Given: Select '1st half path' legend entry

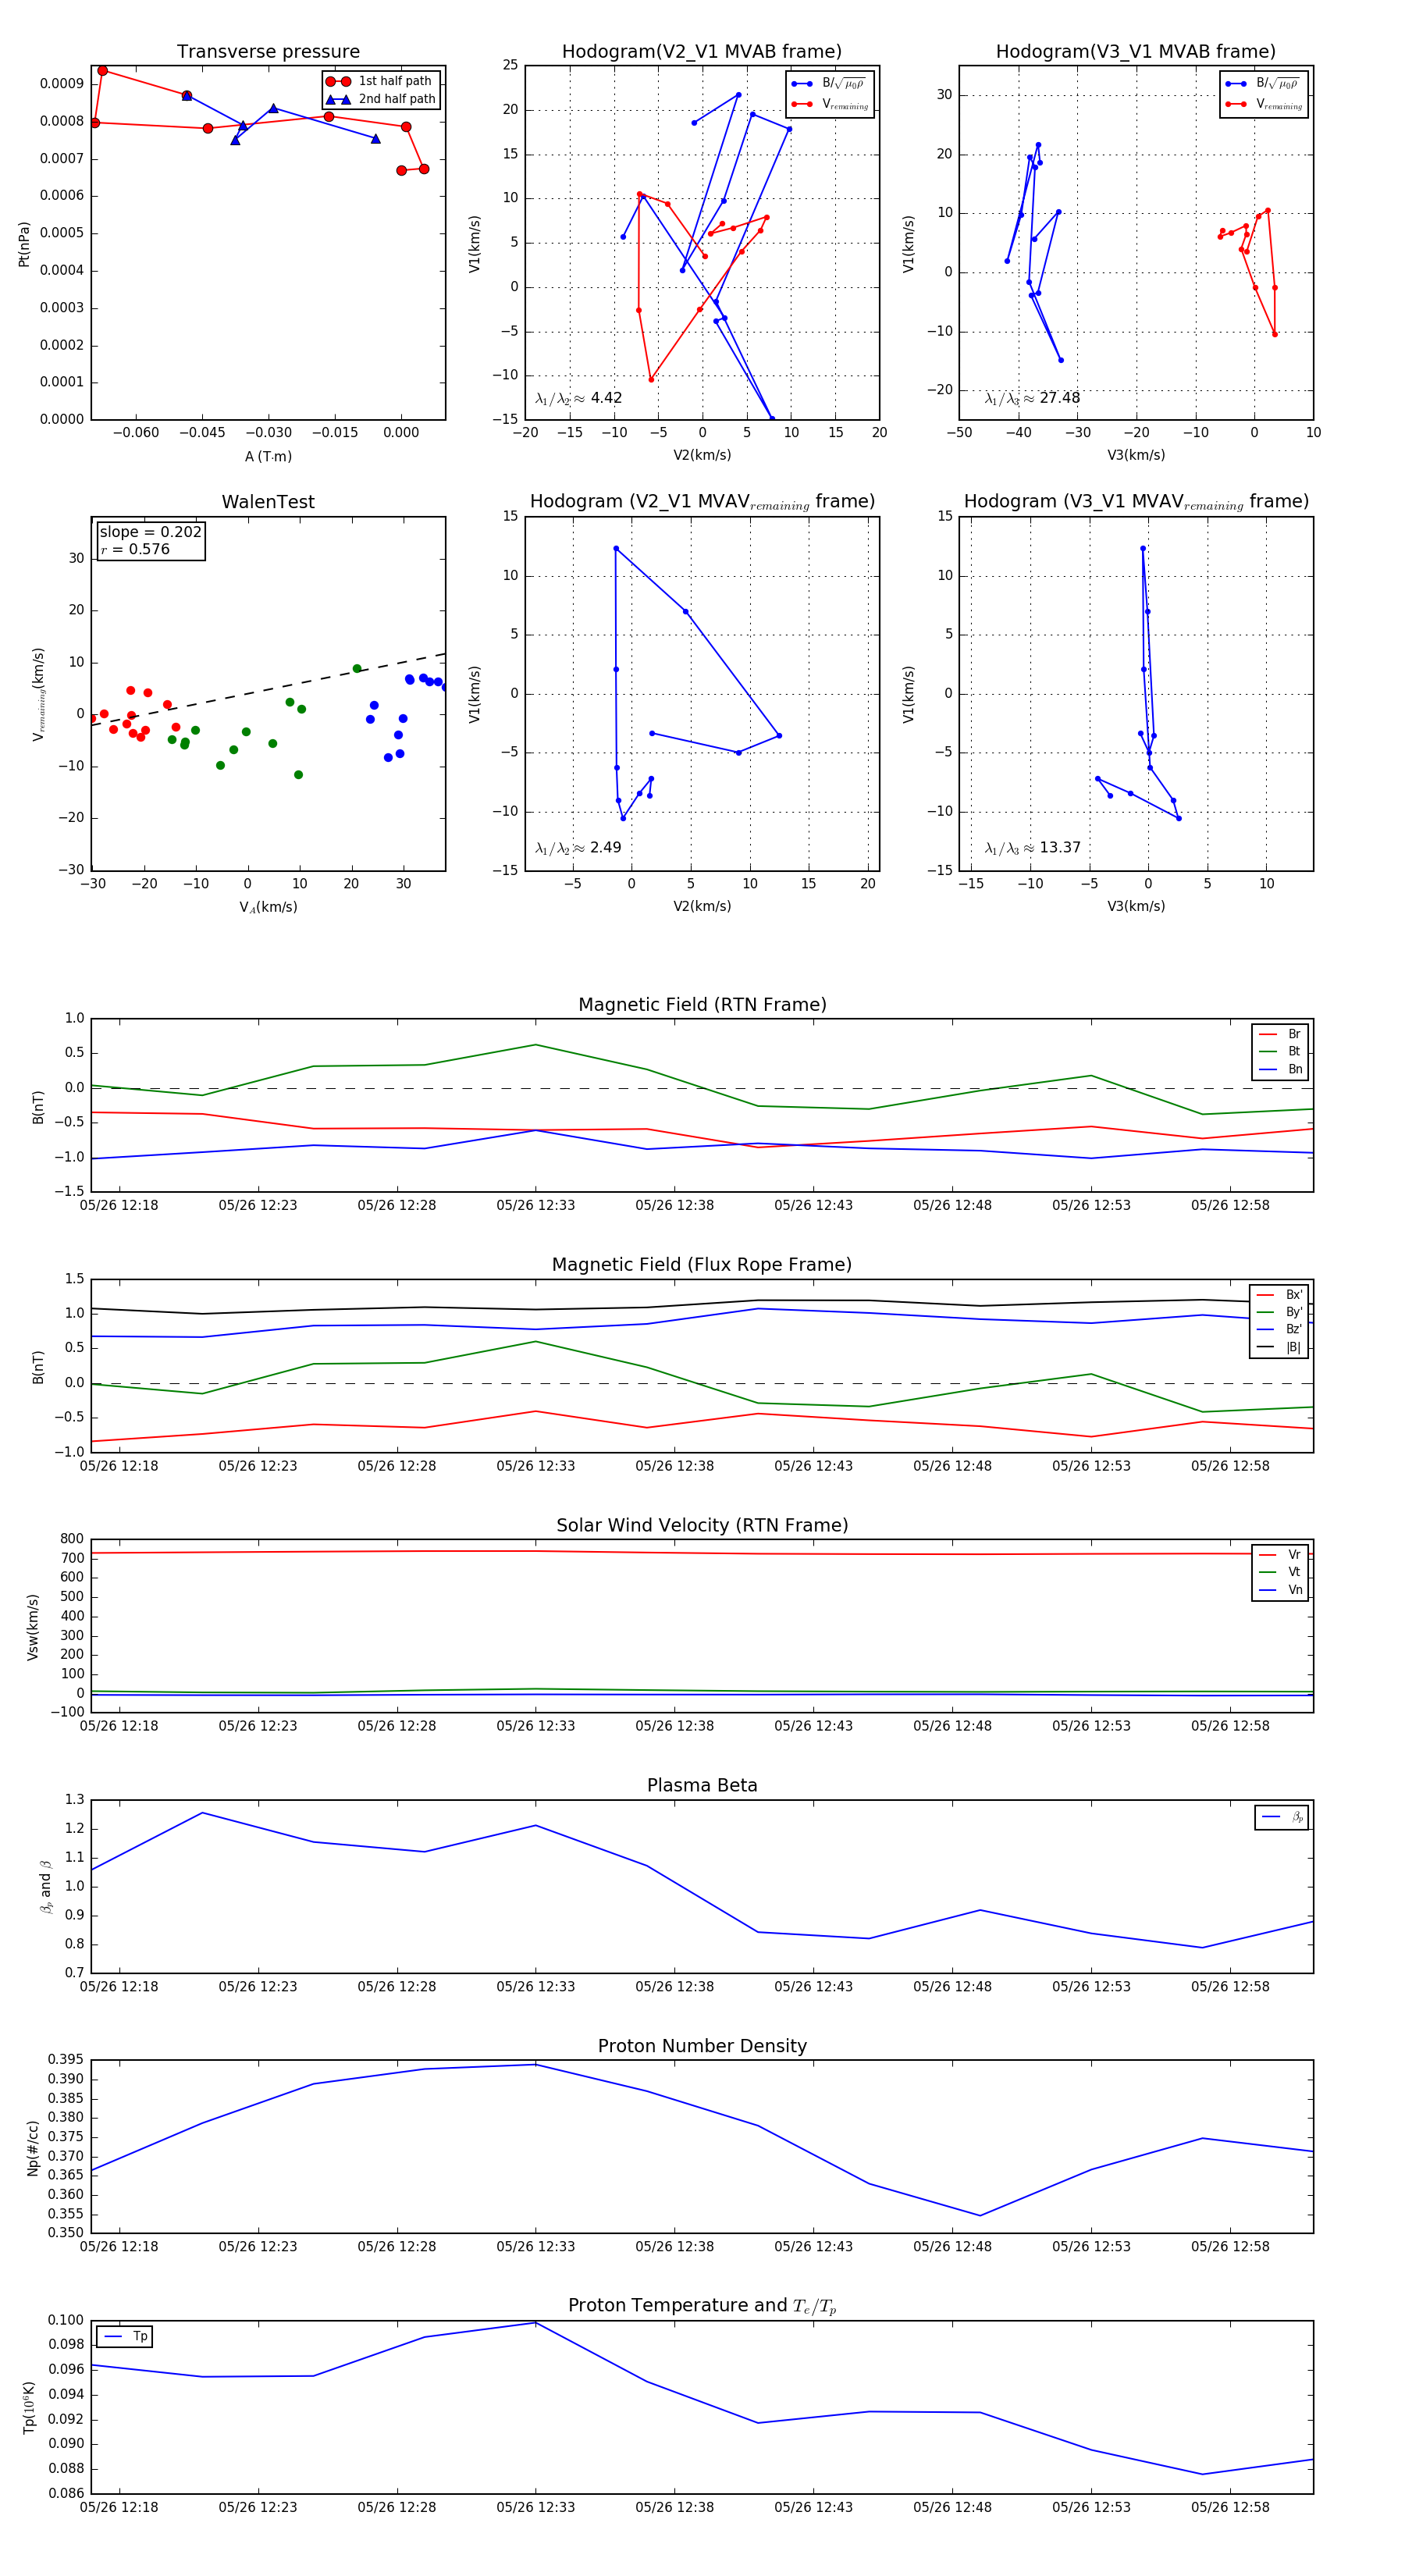Looking at the screenshot, I should (381, 81).
